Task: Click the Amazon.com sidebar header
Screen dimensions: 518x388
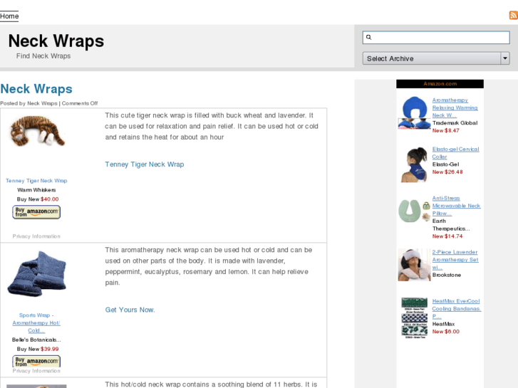Action: [440, 84]
